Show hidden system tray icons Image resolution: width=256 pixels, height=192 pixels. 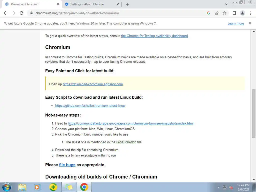[x=218, y=187]
